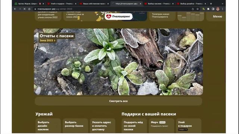Go back to the previous page
Image resolution: width=239 pixels, height=134 pixels.
point(15,9)
